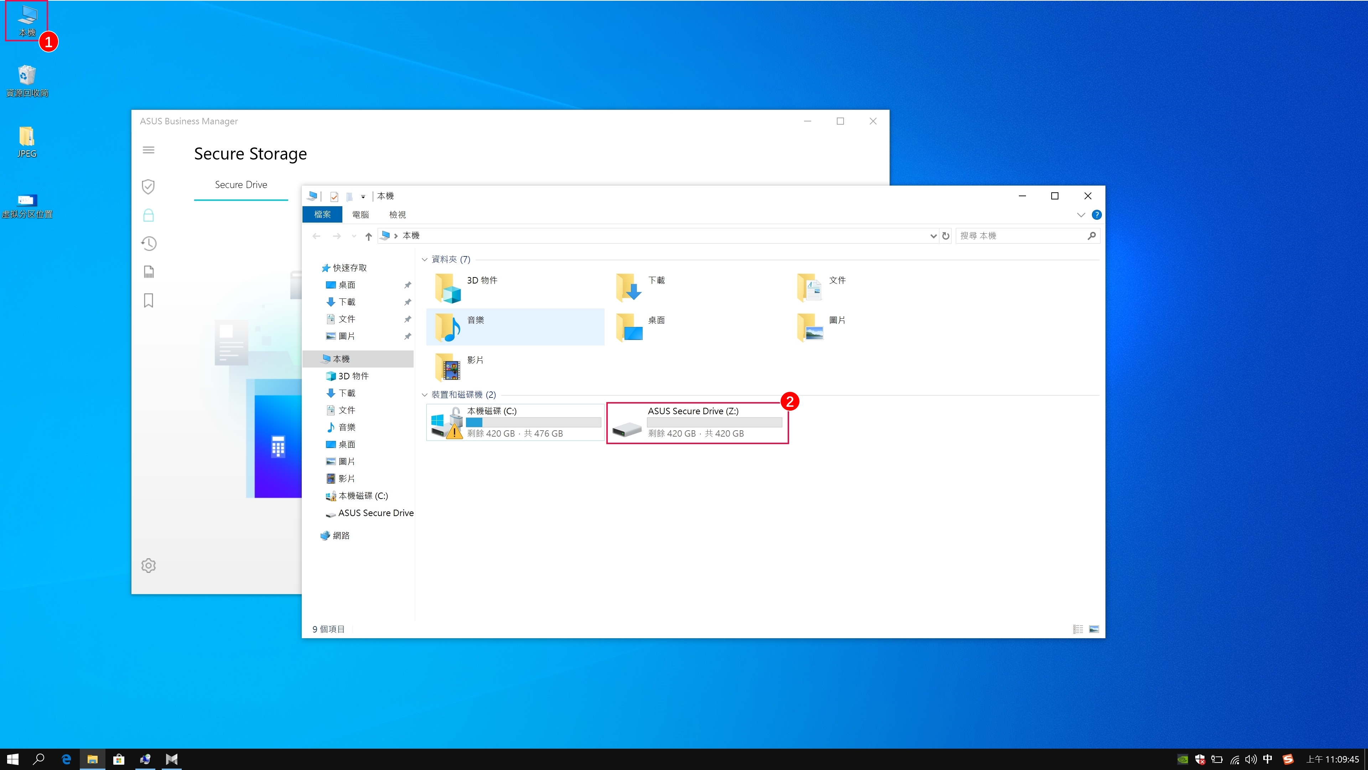This screenshot has height=770, width=1368.
Task: Select ASUS Secure Drive (Z:) drive tile
Action: click(697, 423)
